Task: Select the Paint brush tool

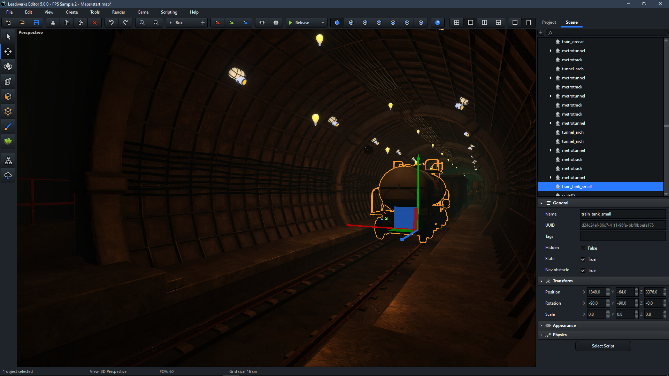Action: (8, 126)
